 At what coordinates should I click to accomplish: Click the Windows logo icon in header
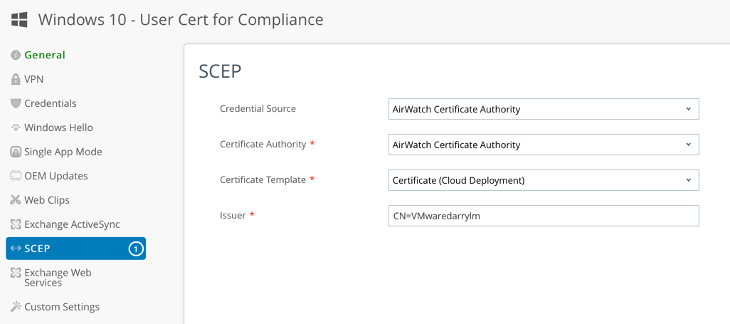pyautogui.click(x=19, y=19)
